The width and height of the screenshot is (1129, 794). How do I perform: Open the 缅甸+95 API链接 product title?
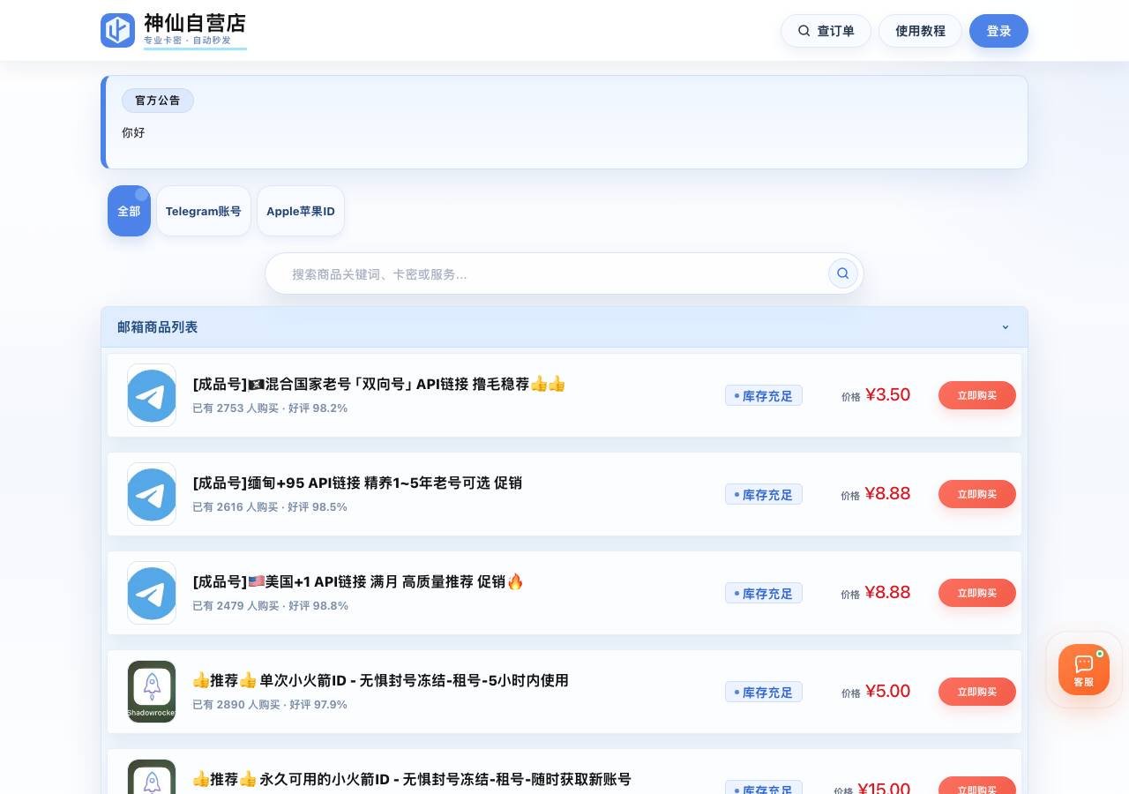tap(357, 483)
